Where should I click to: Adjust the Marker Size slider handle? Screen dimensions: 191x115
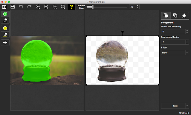[x=93, y=7]
